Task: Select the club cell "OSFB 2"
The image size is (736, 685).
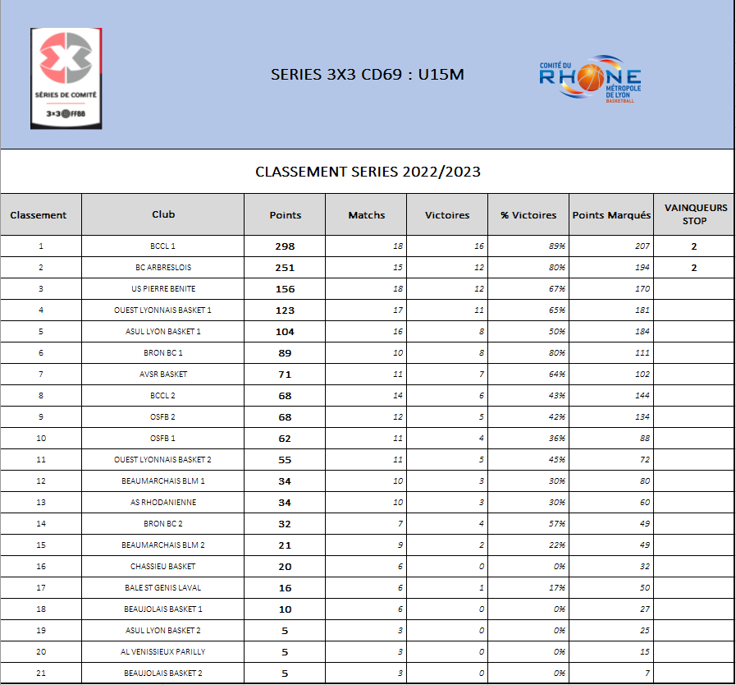Action: pos(163,417)
